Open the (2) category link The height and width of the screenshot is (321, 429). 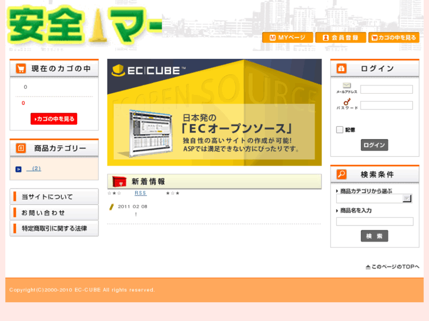(x=34, y=168)
